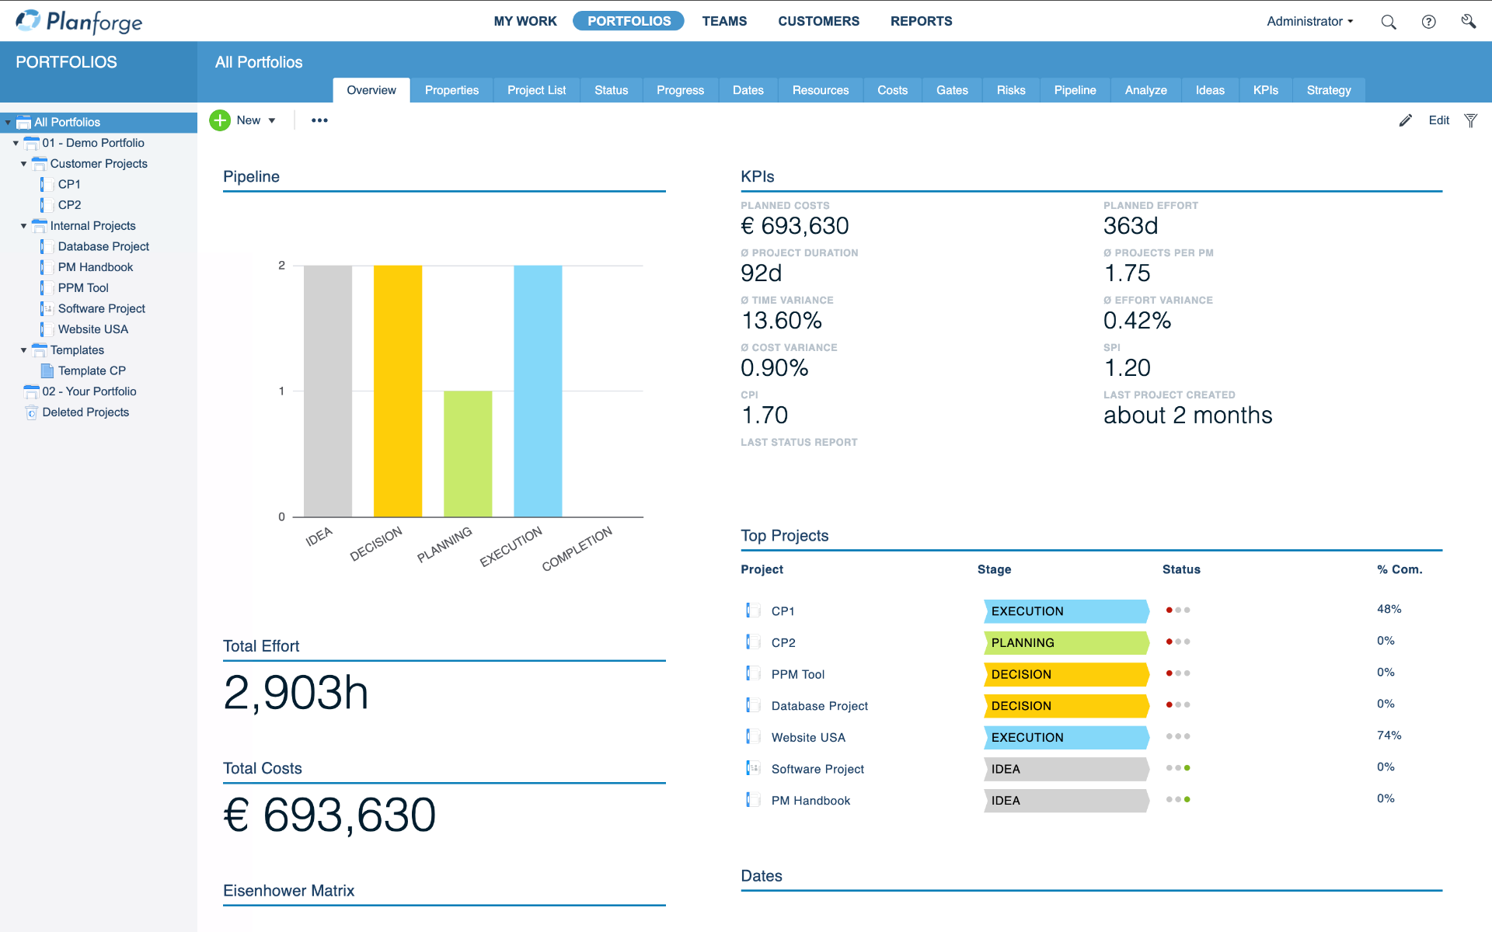Open Software Project link in Top Projects
The height and width of the screenshot is (932, 1492).
(817, 769)
